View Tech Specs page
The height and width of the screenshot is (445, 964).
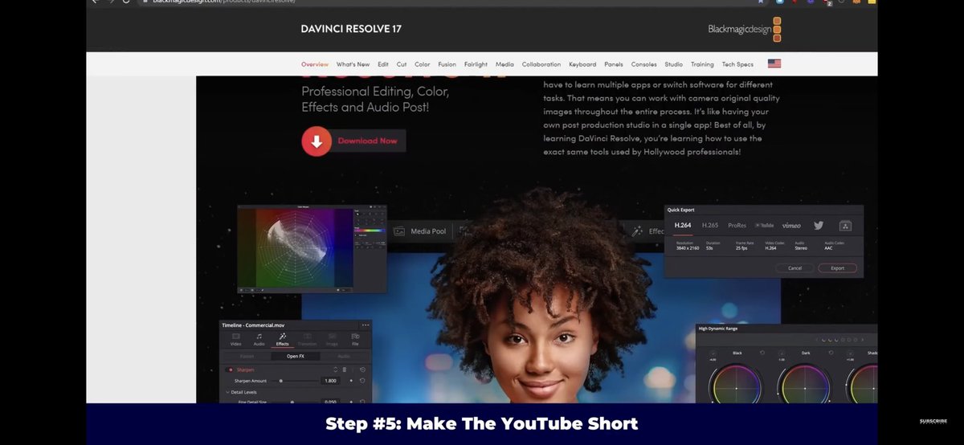pos(737,64)
